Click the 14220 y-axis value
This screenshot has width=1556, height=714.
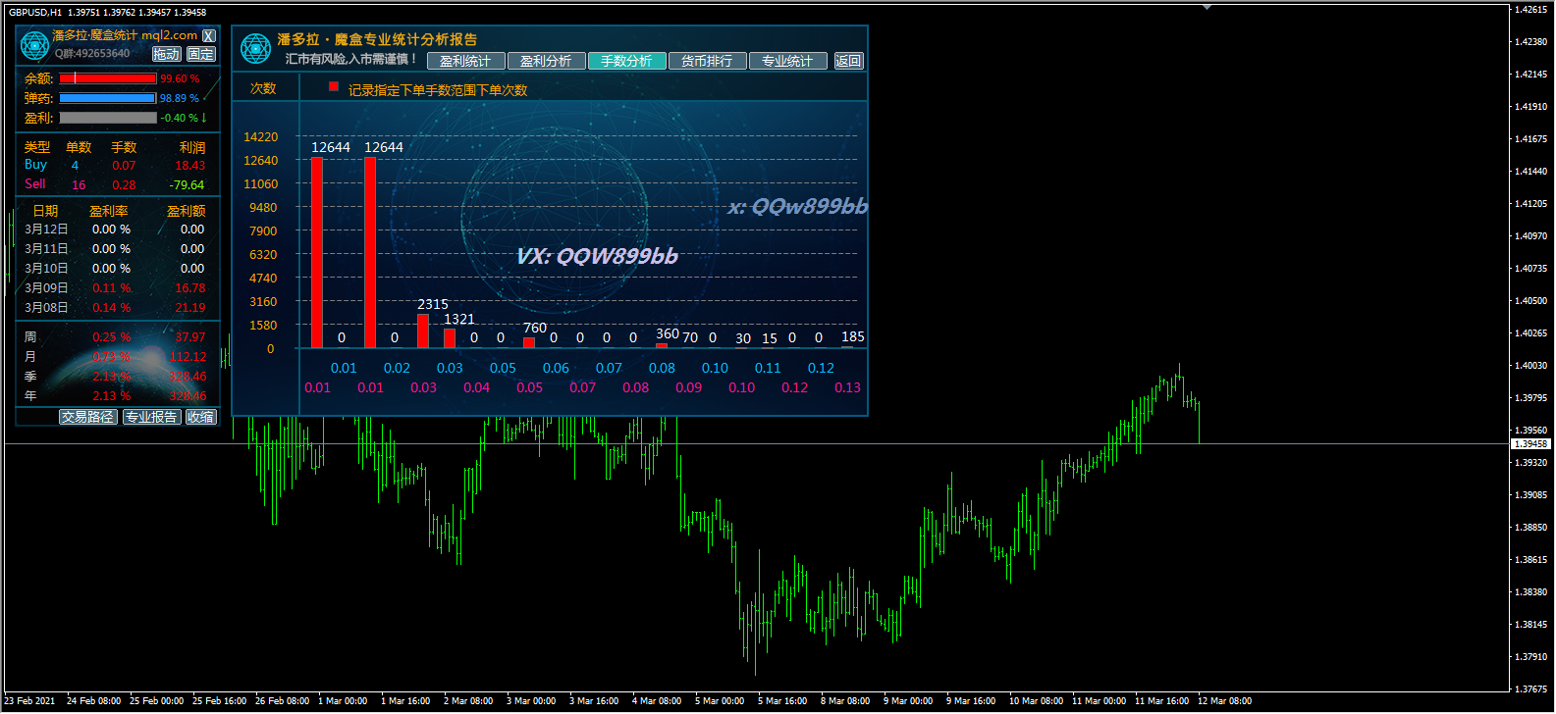[x=261, y=137]
